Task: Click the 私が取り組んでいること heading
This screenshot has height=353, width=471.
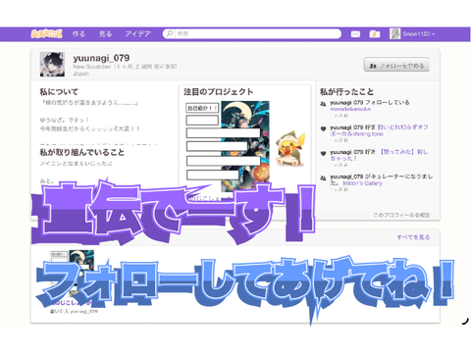Action: coord(82,152)
